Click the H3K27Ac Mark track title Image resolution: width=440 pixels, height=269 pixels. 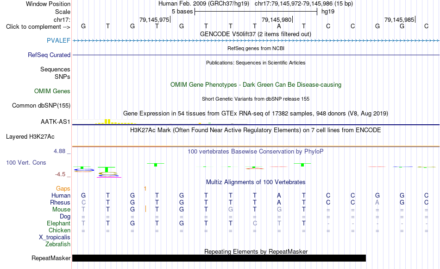[x=255, y=130]
